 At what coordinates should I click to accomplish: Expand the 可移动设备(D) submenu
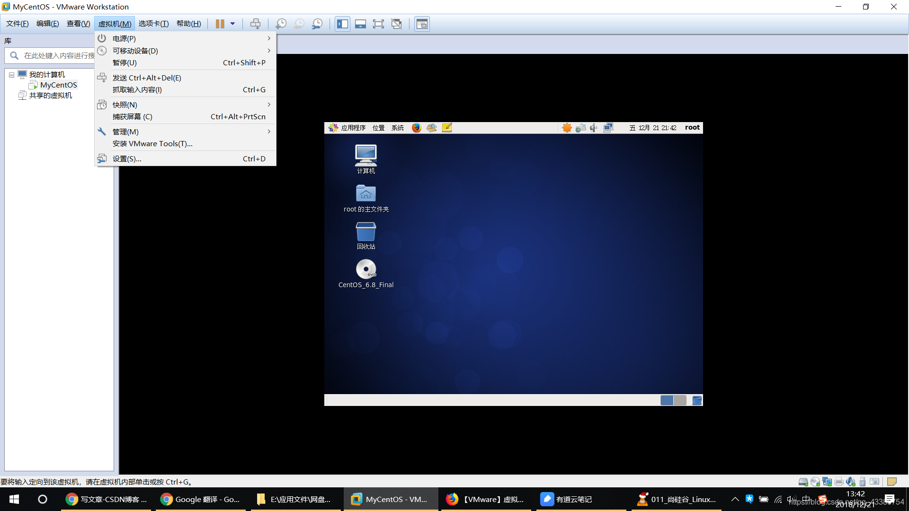[x=186, y=51]
